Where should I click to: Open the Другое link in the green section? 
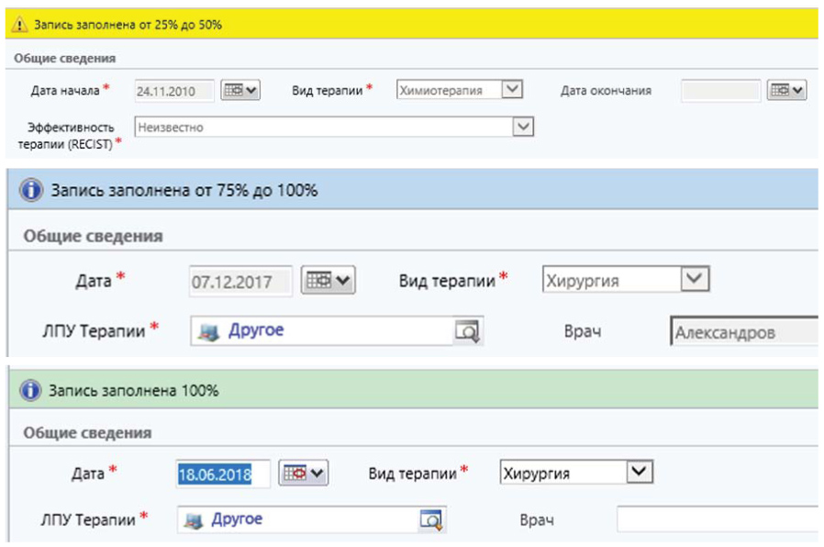pyautogui.click(x=237, y=519)
